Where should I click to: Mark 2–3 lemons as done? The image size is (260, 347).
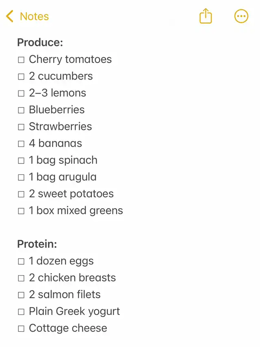coord(21,93)
